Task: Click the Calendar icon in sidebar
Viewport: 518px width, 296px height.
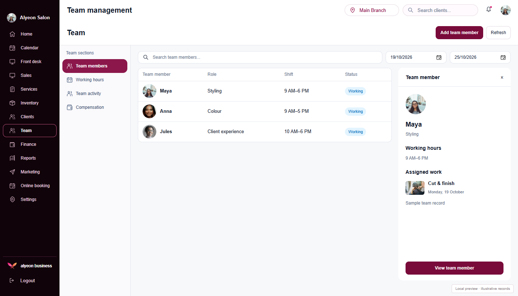Action: coord(12,48)
